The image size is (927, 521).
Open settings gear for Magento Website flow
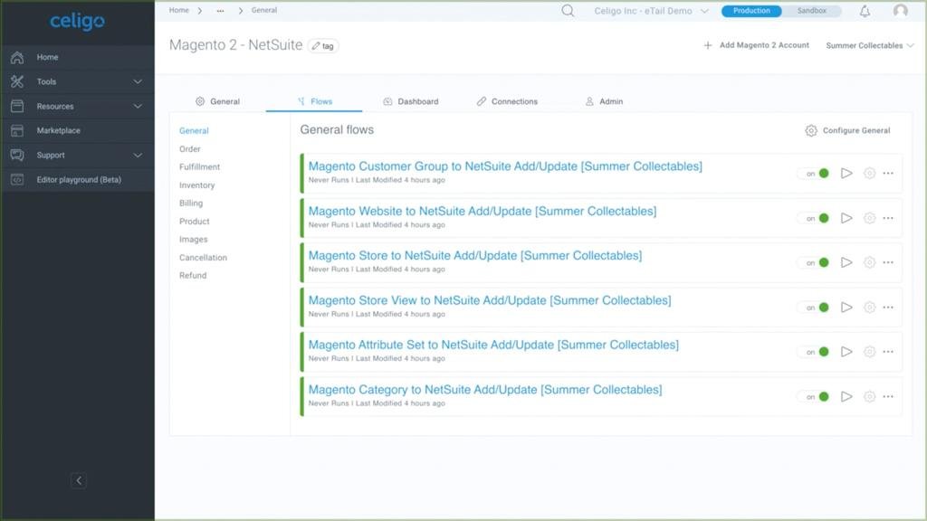[x=869, y=218]
